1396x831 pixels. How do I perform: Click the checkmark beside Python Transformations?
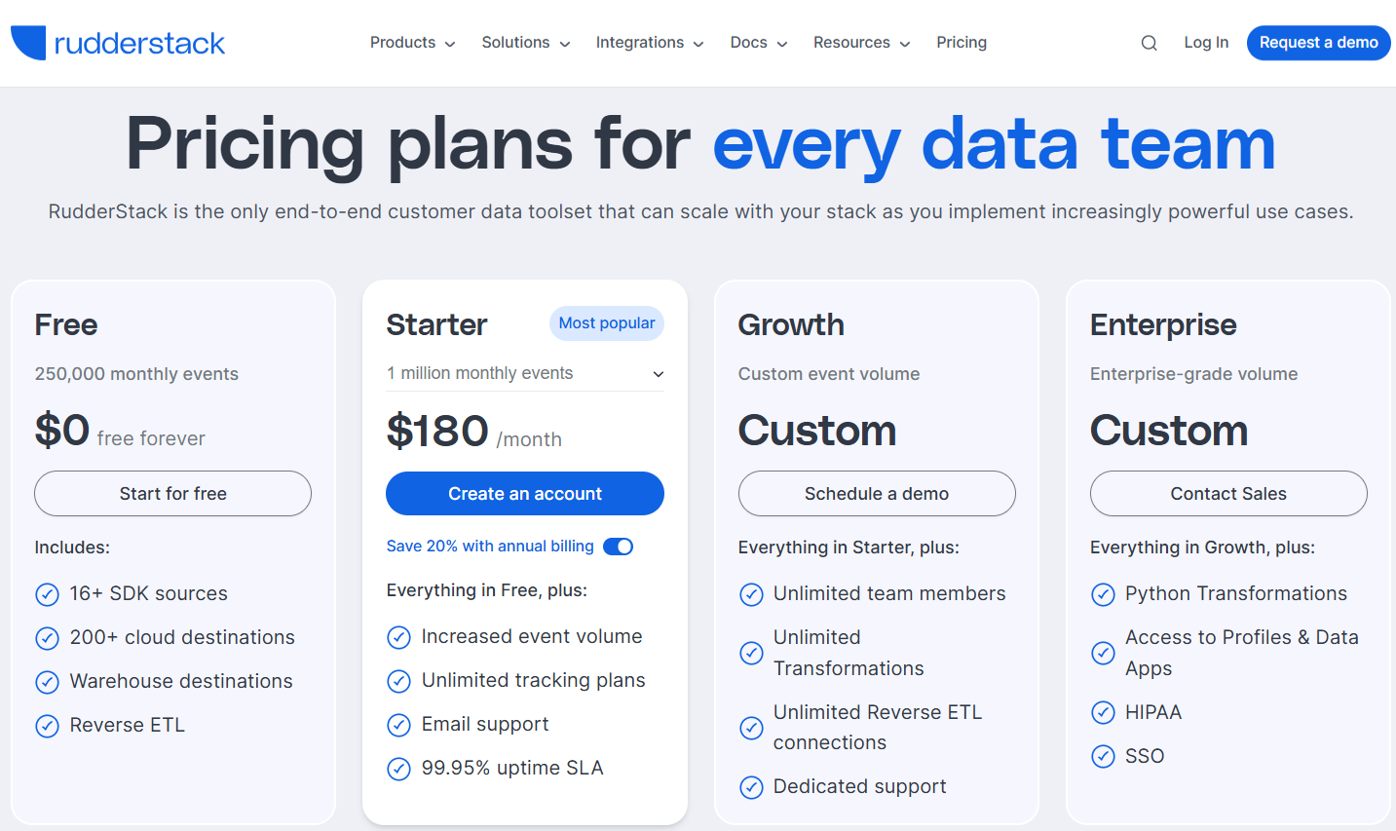pos(1103,593)
